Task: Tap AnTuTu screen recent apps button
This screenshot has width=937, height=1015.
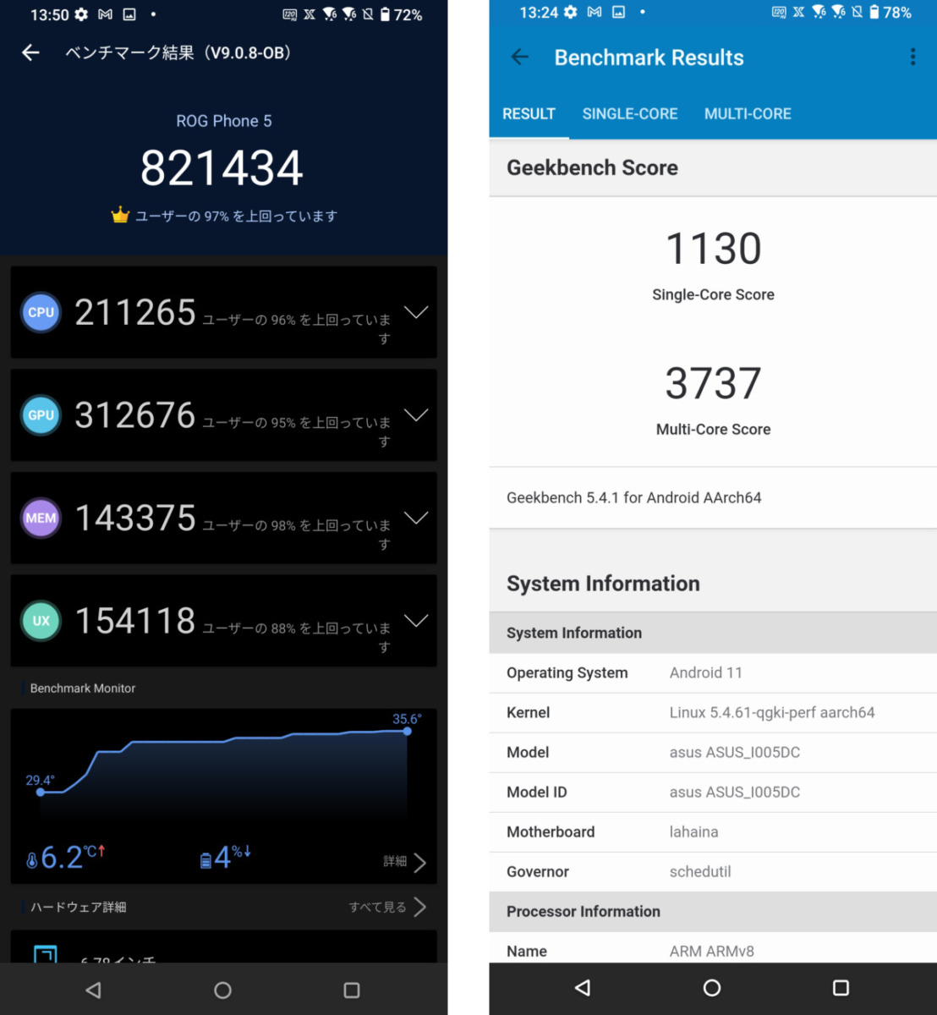Action: [352, 990]
